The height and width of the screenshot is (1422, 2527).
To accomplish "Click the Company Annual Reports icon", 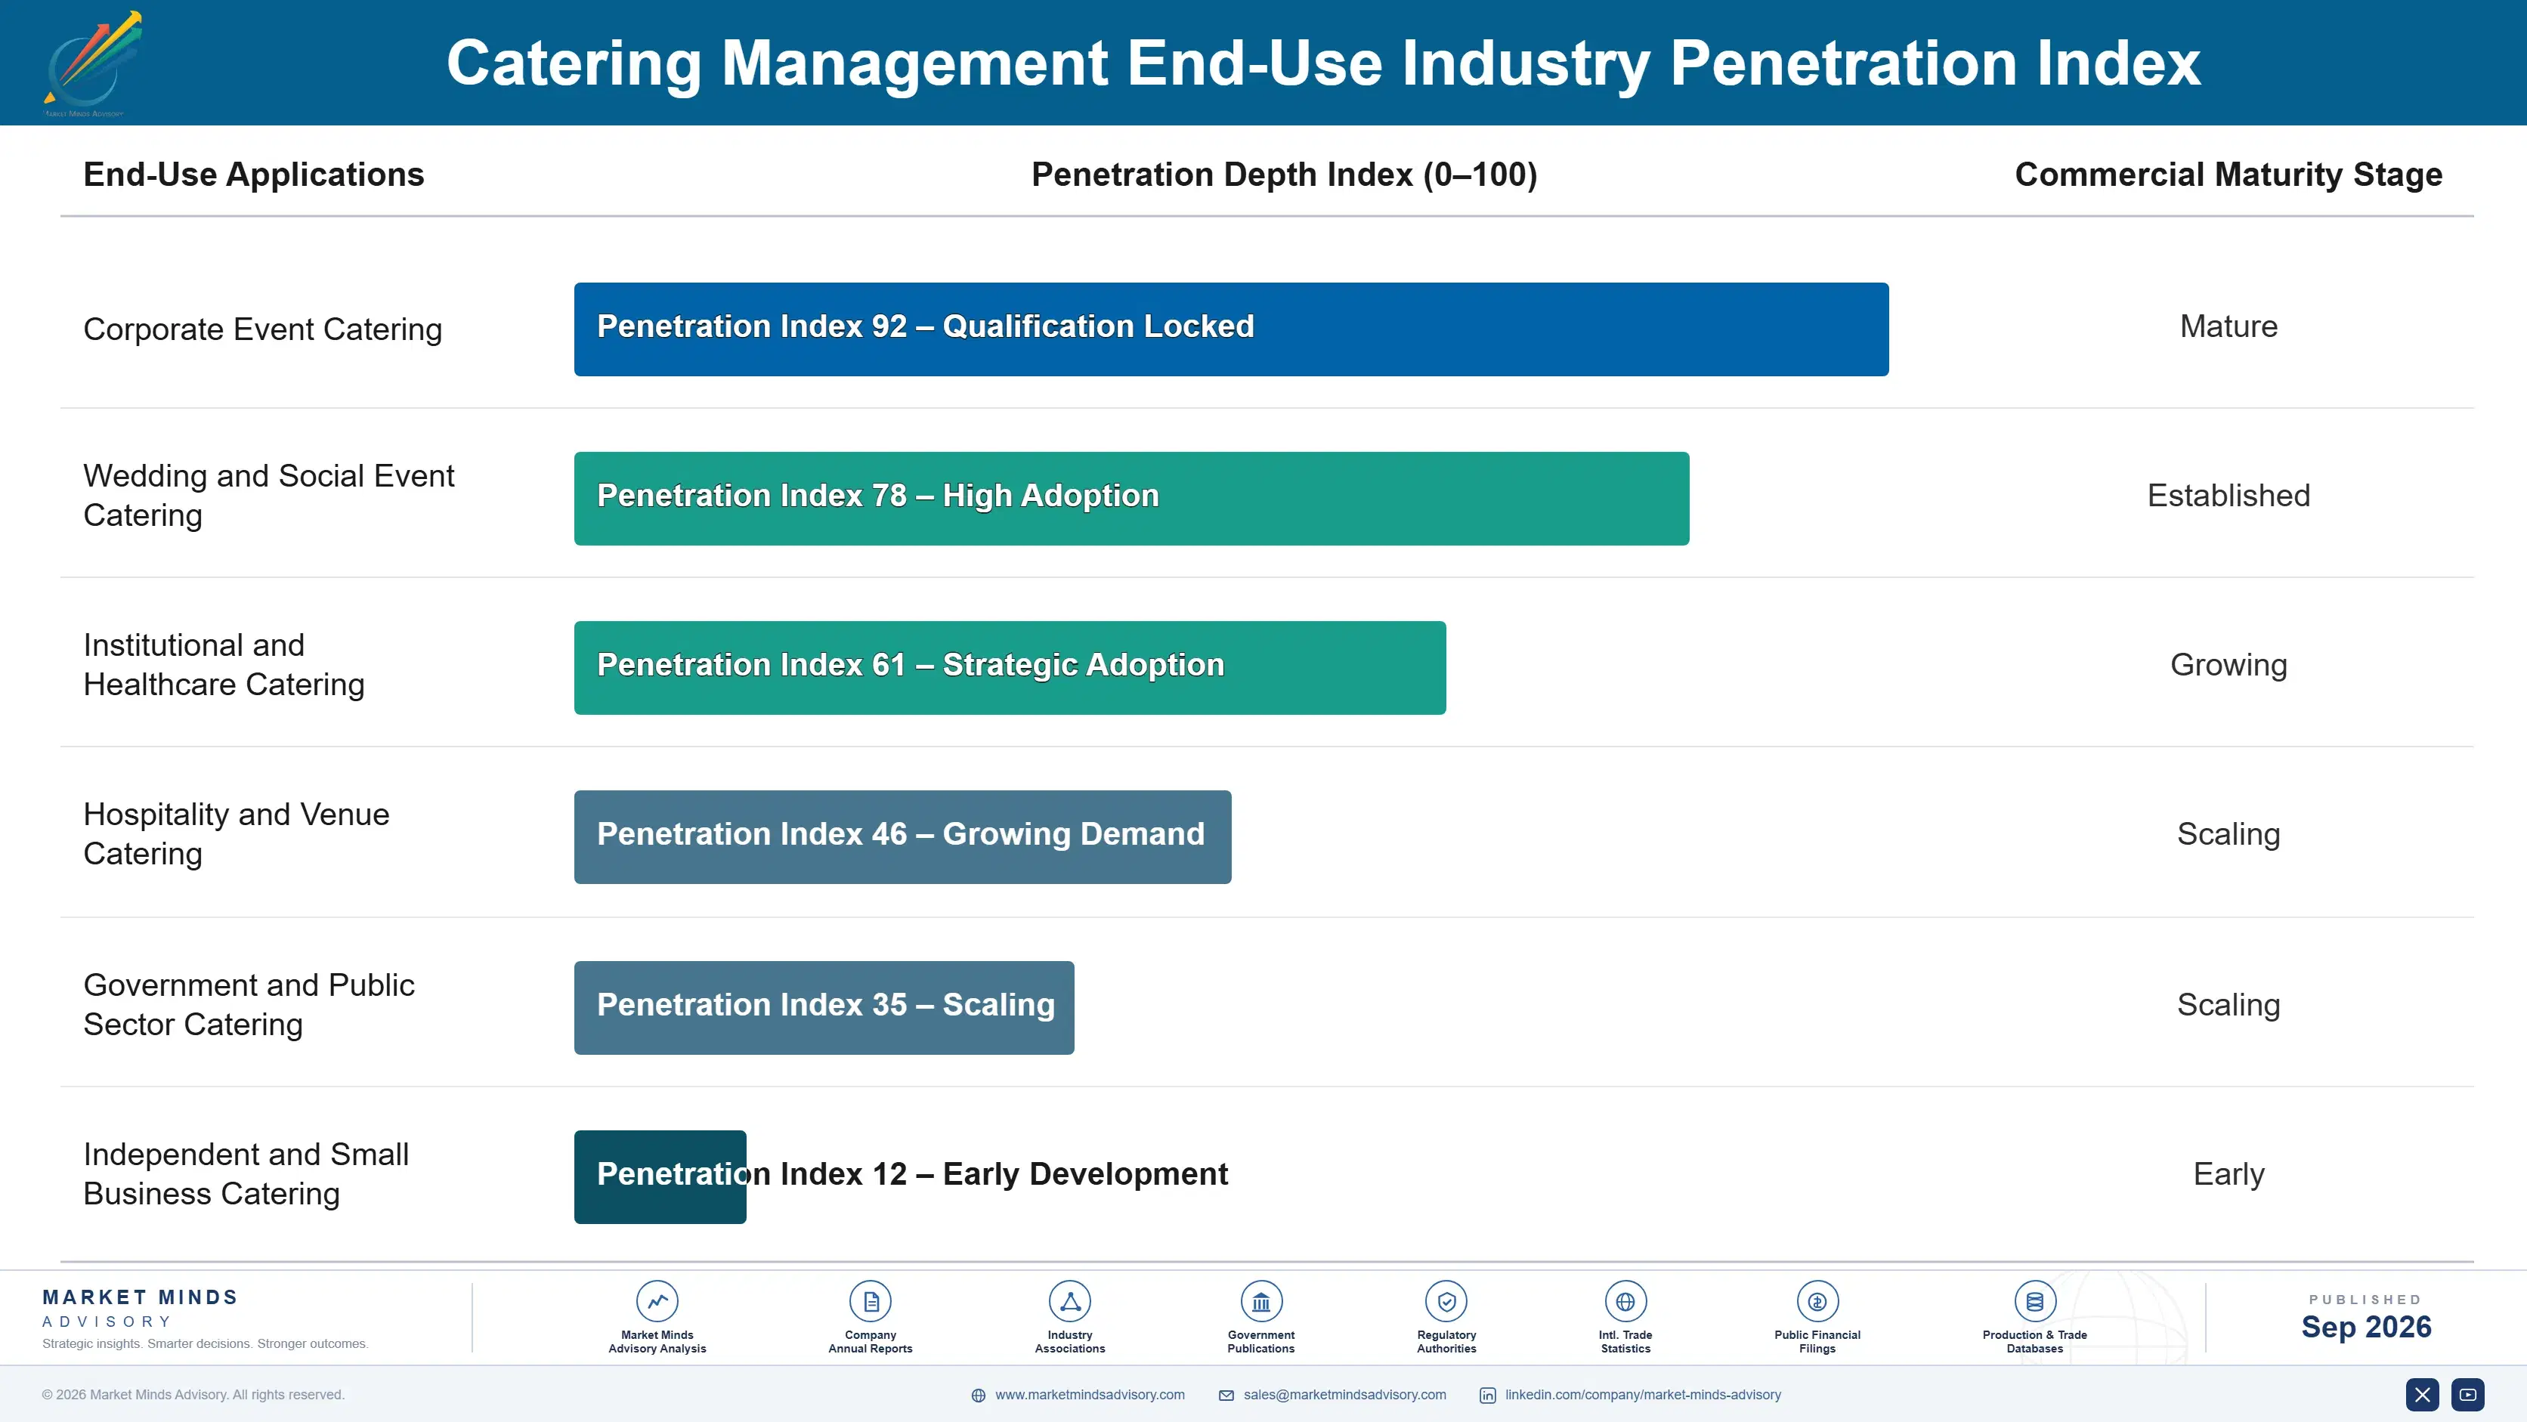I will coord(870,1301).
